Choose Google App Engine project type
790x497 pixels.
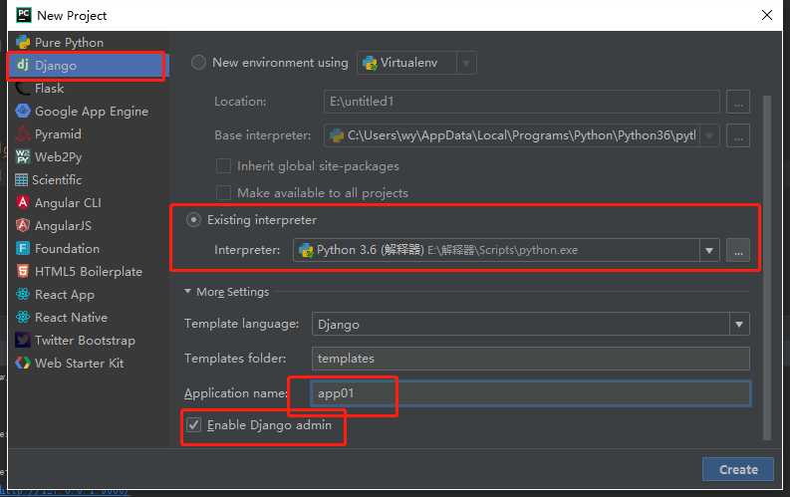[x=92, y=112]
